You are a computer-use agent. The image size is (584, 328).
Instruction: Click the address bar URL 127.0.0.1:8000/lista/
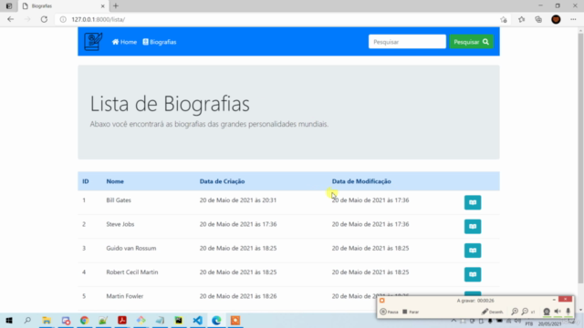pos(99,19)
